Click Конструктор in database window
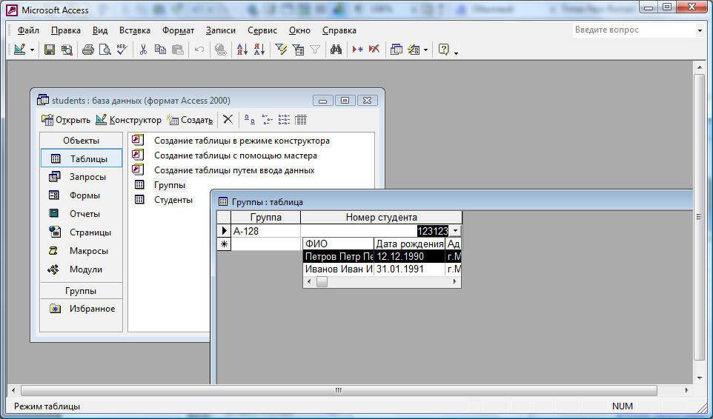Viewport: 713px width, 419px height. pos(129,120)
